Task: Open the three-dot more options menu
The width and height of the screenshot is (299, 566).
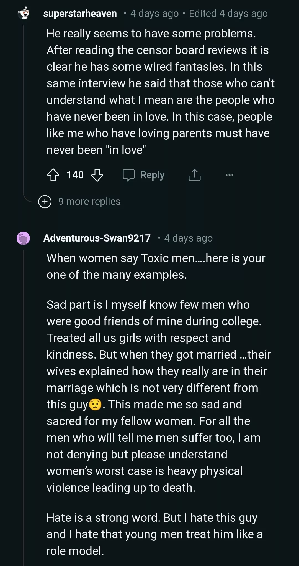Action: pyautogui.click(x=229, y=175)
